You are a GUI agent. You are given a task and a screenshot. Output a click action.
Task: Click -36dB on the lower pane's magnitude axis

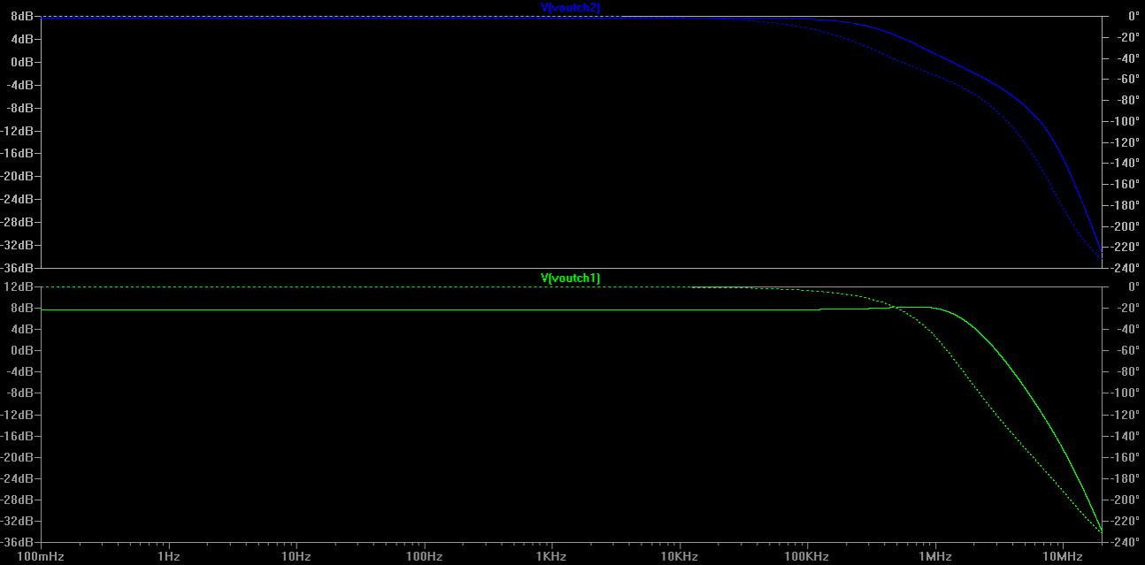19,542
